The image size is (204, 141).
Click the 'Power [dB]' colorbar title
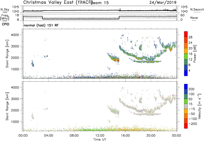[x=195, y=54]
